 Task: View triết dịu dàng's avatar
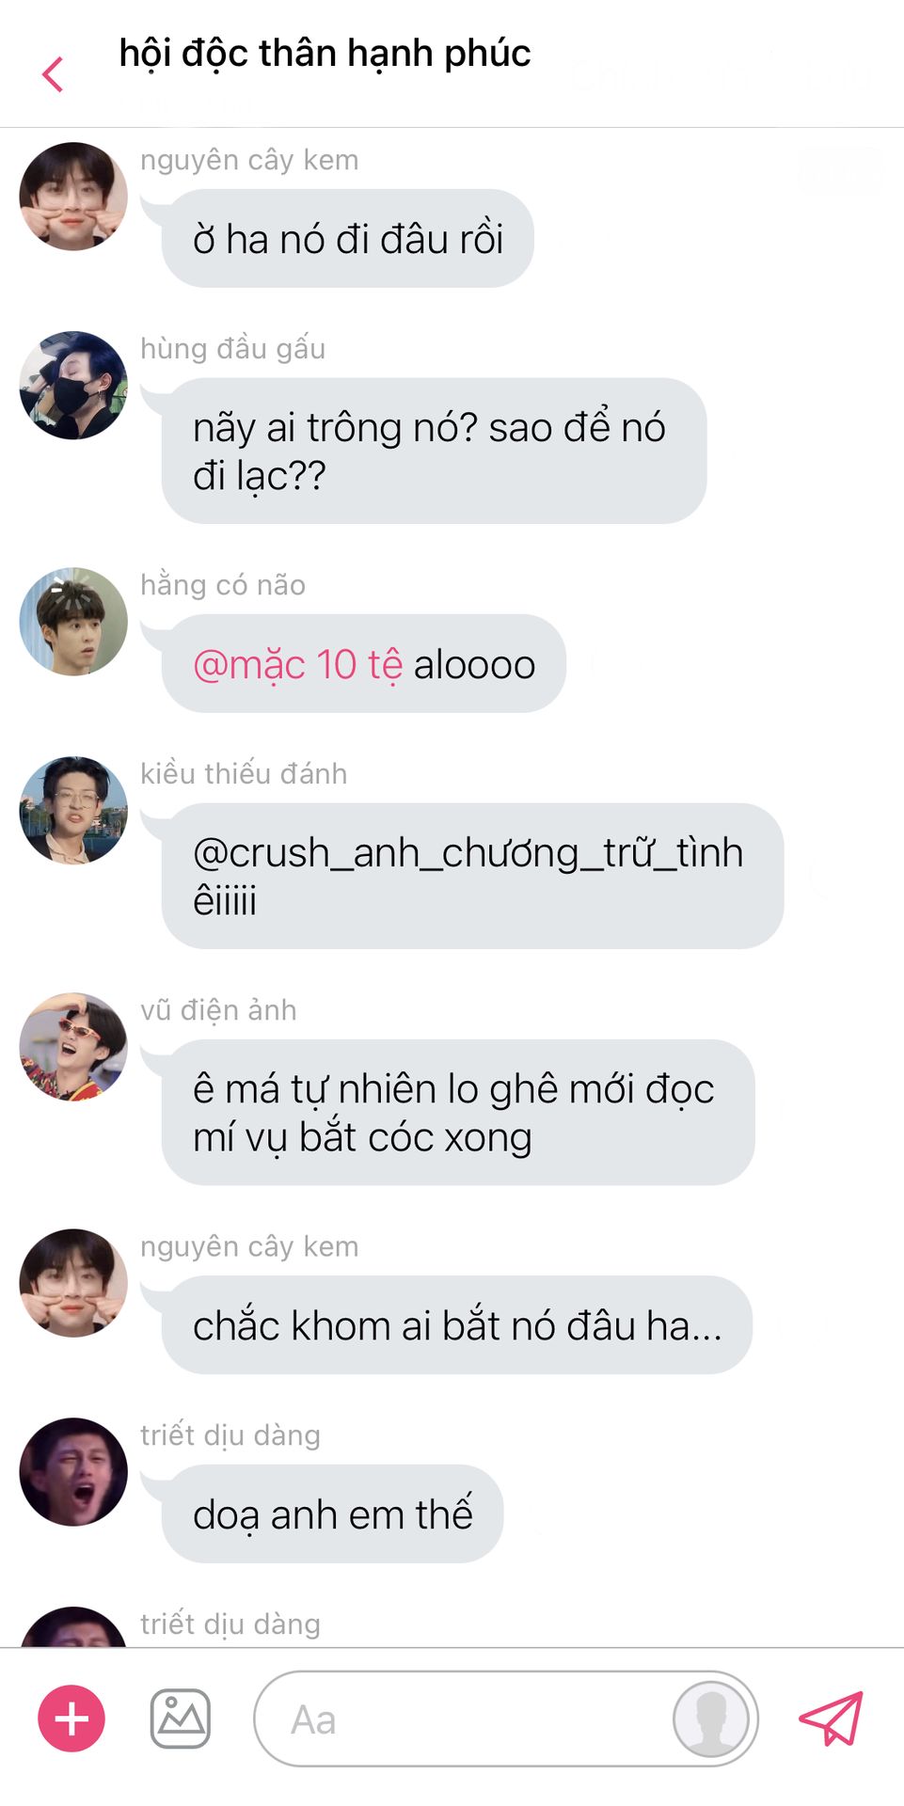73,1471
